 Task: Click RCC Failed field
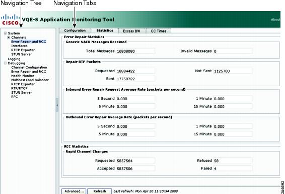pyautogui.click(x=233, y=168)
